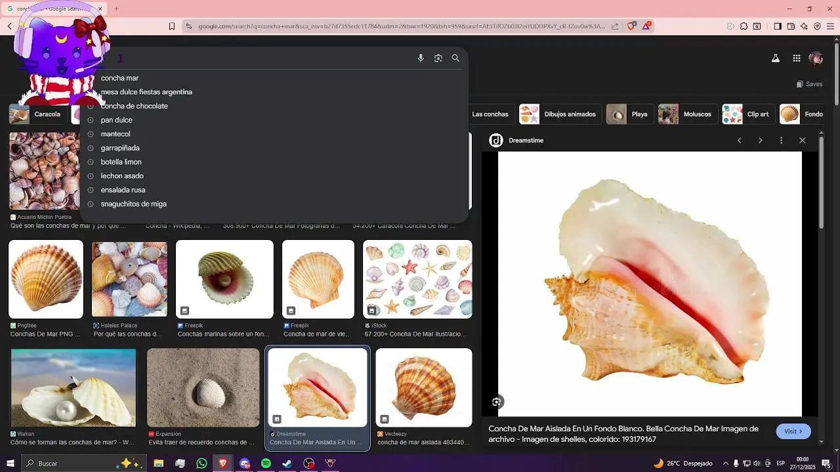Open the taskbar notification center

click(x=826, y=463)
